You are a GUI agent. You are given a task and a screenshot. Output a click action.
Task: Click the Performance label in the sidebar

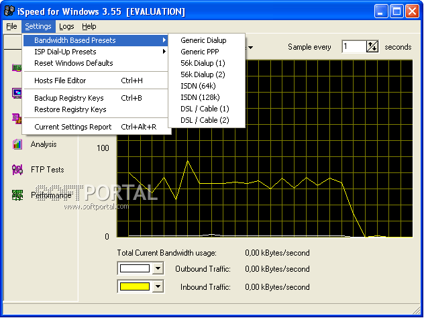coord(51,195)
